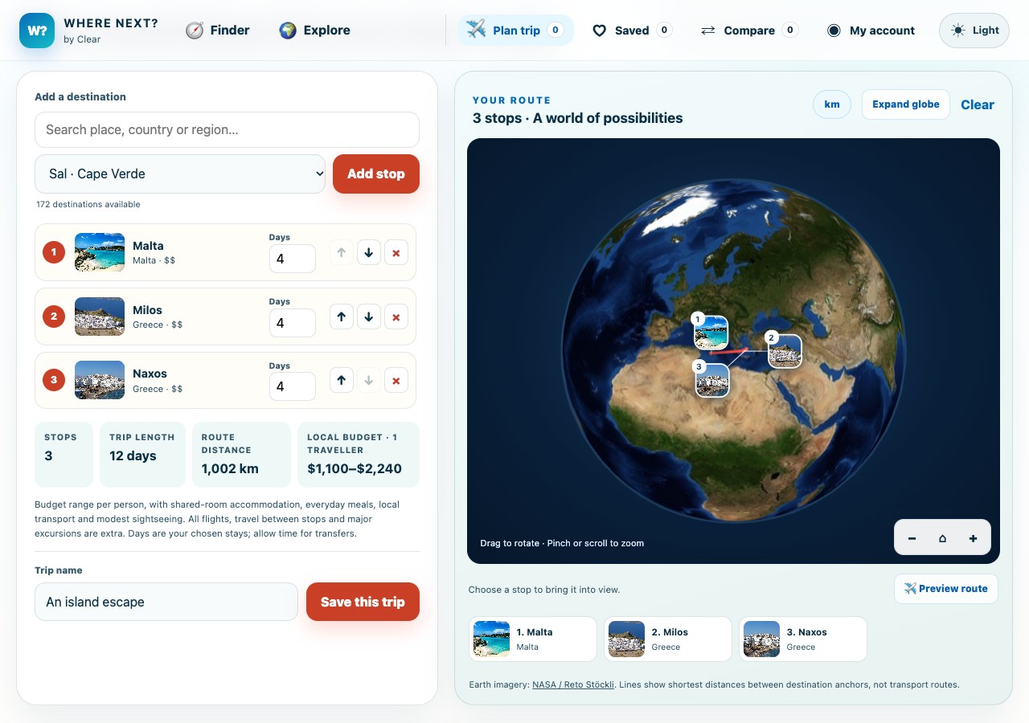This screenshot has height=723, width=1029.
Task: Zoom out on the globe
Action: click(x=912, y=538)
